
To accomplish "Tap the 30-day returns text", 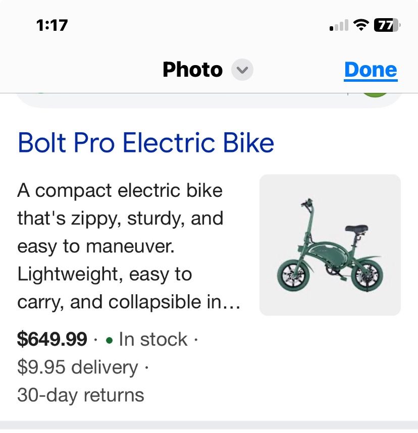I will pos(81,395).
